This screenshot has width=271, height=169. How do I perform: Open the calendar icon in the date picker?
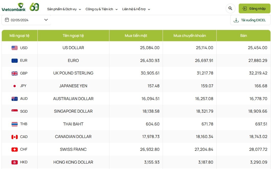7,20
